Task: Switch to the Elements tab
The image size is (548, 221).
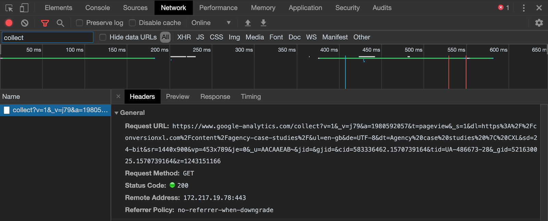Action: point(59,8)
